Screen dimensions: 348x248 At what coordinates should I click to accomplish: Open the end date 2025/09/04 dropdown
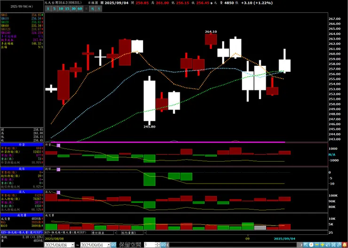tap(109, 245)
